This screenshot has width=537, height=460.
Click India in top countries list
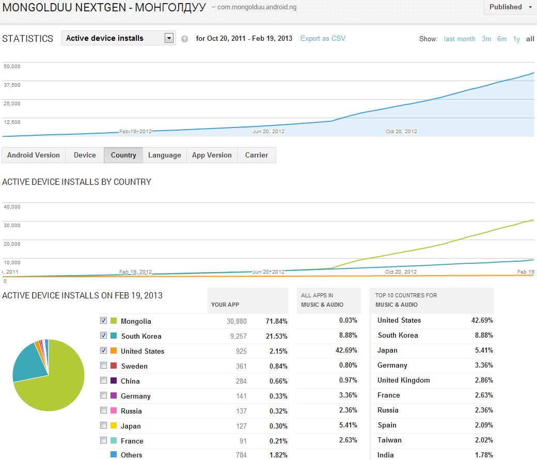click(x=386, y=455)
